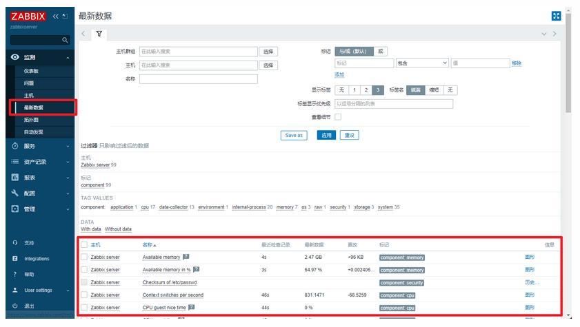
Task: Open the filter tabs dropdown chevron
Action: (543, 34)
